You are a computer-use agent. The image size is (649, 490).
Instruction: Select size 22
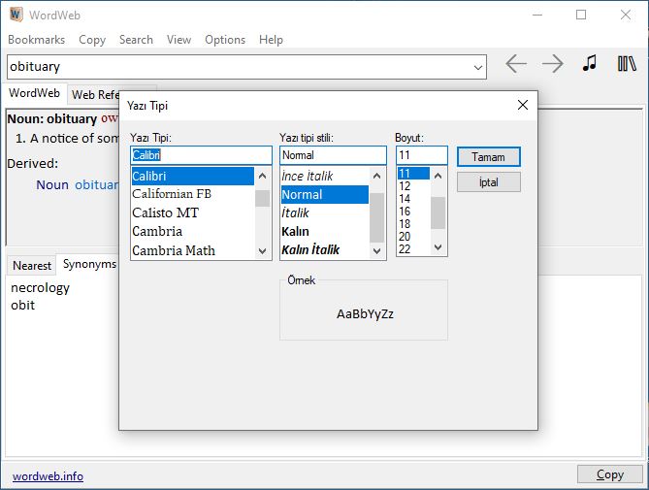click(413, 249)
